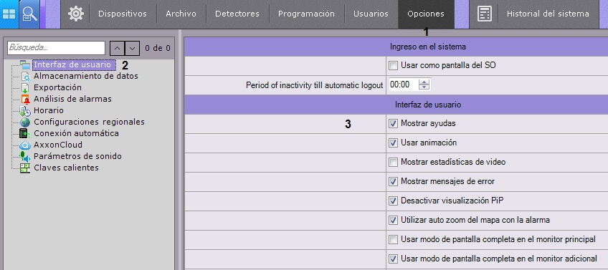
Task: Click the AxxonCloud cloud icon
Action: pyautogui.click(x=25, y=145)
